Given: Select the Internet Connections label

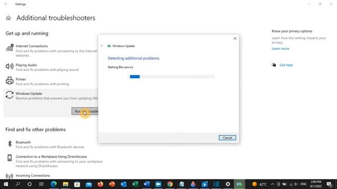Looking at the screenshot, I should [32, 46].
